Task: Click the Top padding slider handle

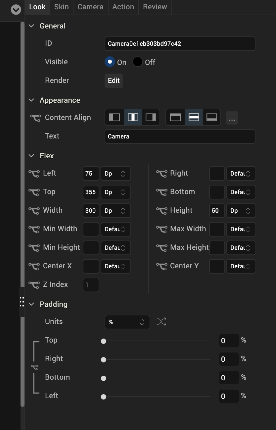Action: pyautogui.click(x=104, y=341)
